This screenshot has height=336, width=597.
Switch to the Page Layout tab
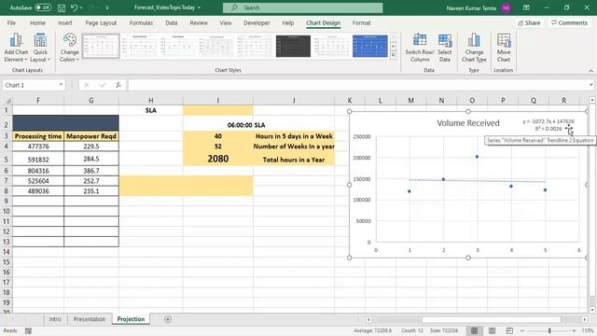click(101, 22)
